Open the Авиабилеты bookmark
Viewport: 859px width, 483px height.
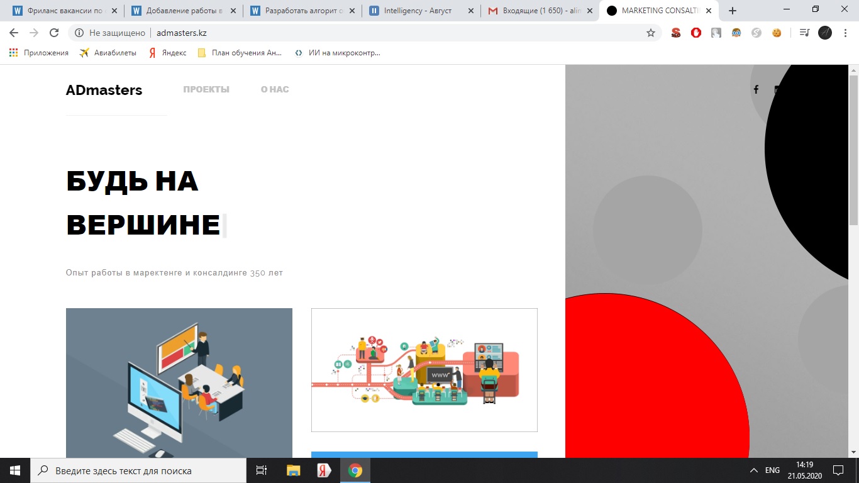tap(108, 53)
